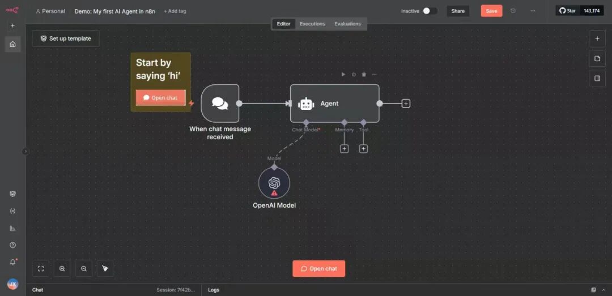This screenshot has width=612, height=296.
Task: Execute the Agent node with play icon
Action: [343, 74]
